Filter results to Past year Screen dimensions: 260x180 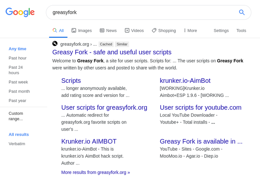point(17,100)
